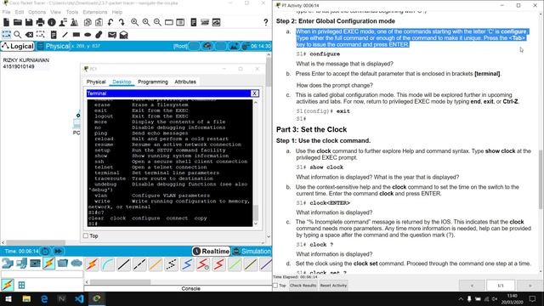Switch to Logical workspace view
This screenshot has width=544, height=306.
[18, 46]
